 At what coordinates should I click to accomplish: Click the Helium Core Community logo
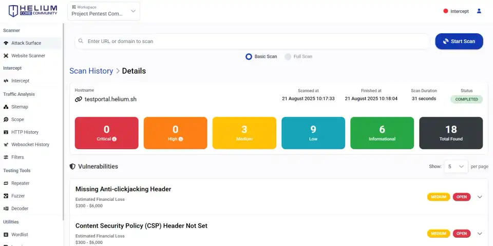32,11
